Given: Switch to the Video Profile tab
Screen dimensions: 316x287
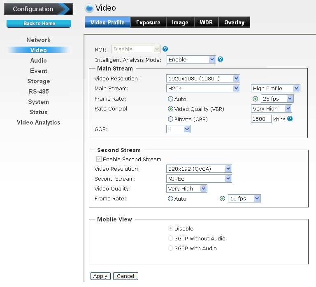Looking at the screenshot, I should coord(108,22).
